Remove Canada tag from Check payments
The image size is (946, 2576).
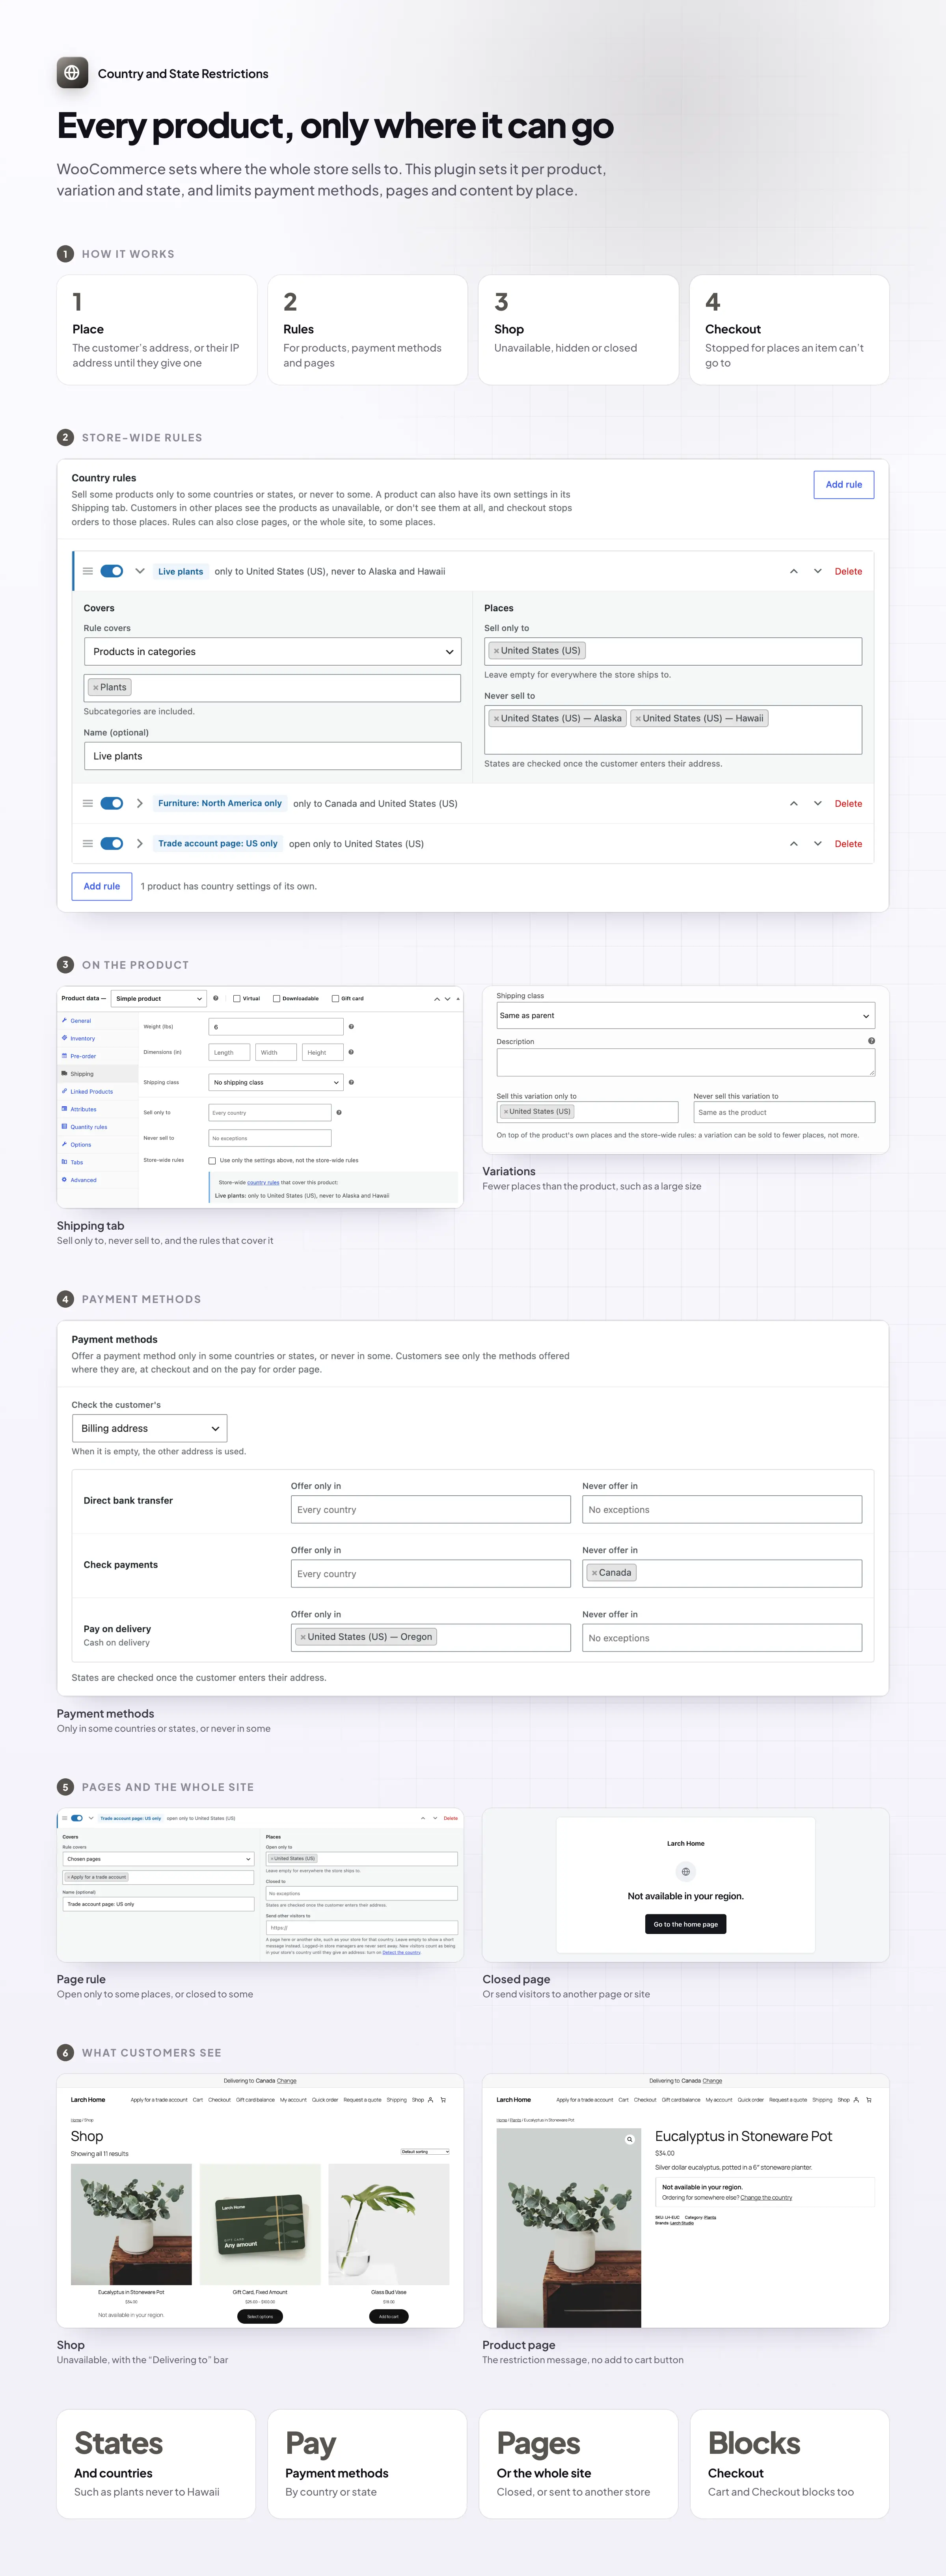[594, 1573]
